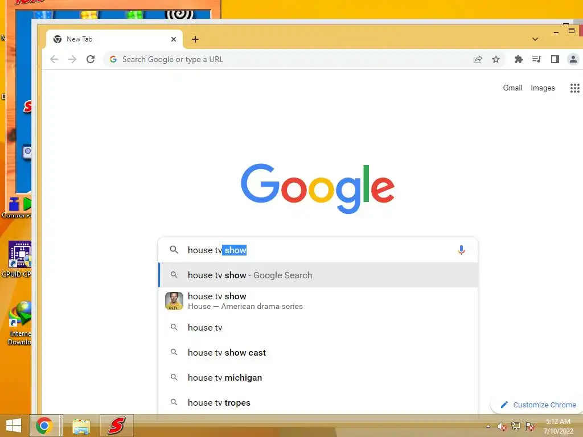Open the share this page icon
583x437 pixels.
tap(478, 59)
